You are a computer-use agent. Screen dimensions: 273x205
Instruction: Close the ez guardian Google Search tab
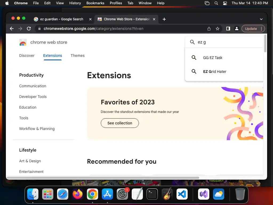90,19
